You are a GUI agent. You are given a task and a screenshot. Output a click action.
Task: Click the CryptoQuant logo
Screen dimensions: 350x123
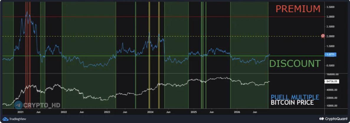(334, 119)
